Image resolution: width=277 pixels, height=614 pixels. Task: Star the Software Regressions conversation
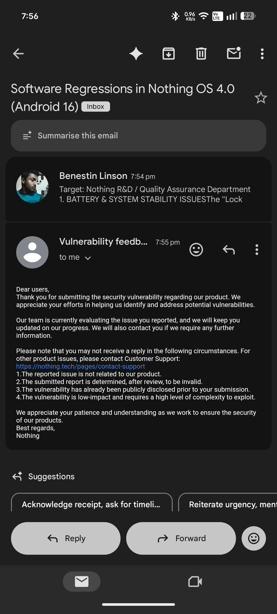(261, 98)
